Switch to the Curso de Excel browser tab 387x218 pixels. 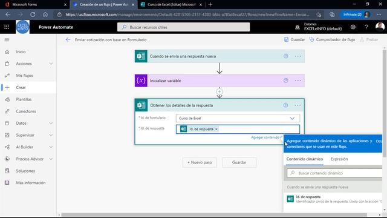click(172, 4)
